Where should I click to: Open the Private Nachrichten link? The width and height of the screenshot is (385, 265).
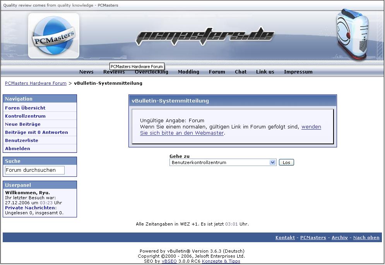coord(30,208)
